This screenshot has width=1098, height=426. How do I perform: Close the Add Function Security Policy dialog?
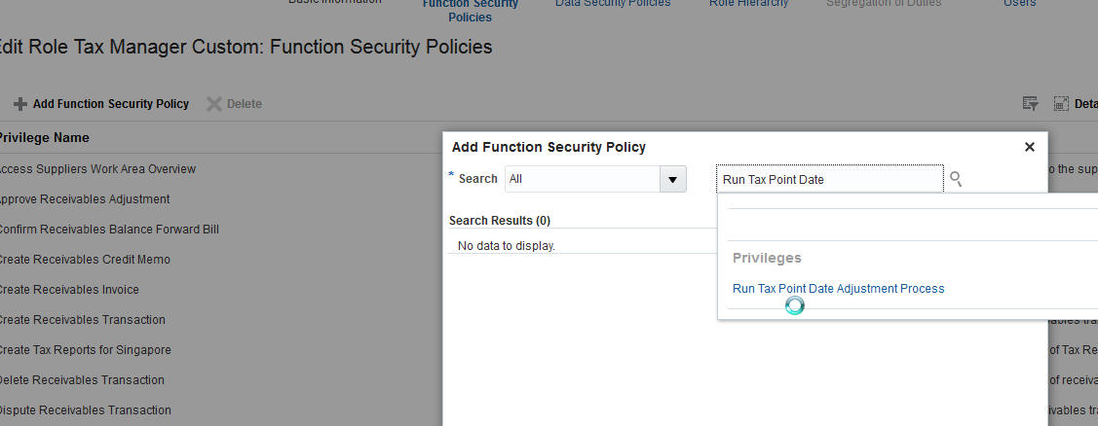coord(1029,147)
